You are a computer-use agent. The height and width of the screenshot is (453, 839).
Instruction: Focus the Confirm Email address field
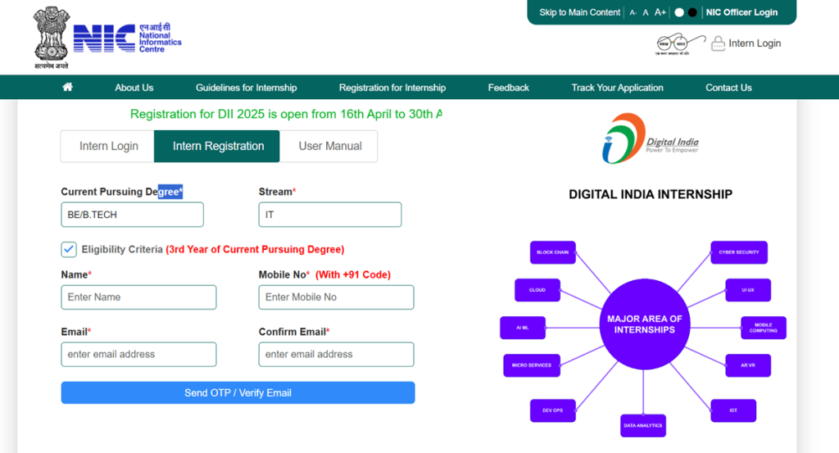tap(336, 354)
